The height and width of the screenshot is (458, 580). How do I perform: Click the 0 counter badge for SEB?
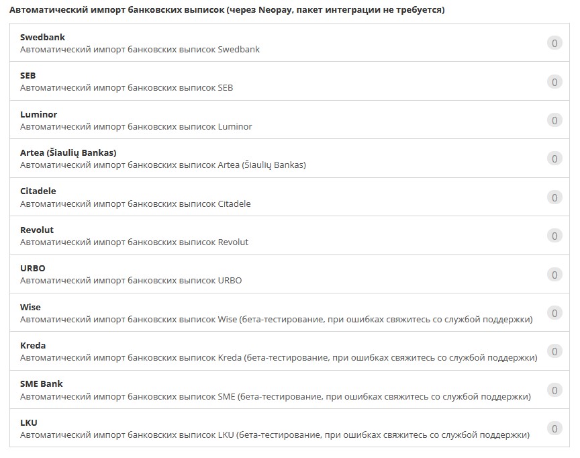pos(554,82)
